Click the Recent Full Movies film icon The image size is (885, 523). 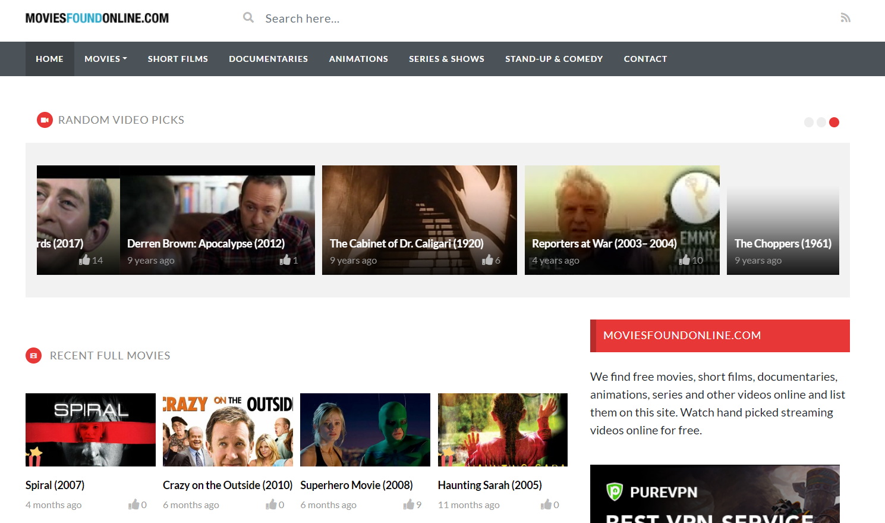coord(33,356)
